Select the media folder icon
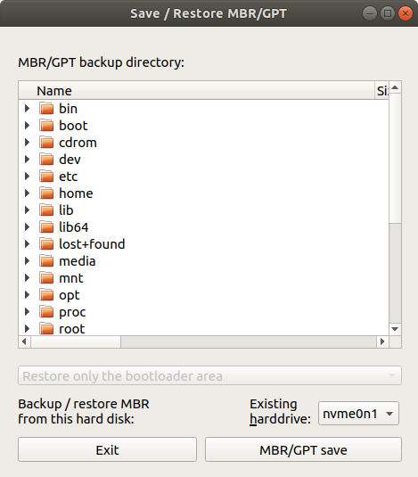This screenshot has height=477, width=418. (x=46, y=261)
